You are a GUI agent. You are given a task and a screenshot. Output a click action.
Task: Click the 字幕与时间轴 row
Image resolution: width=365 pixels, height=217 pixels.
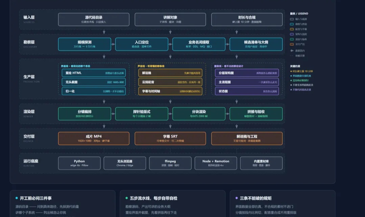(170, 91)
